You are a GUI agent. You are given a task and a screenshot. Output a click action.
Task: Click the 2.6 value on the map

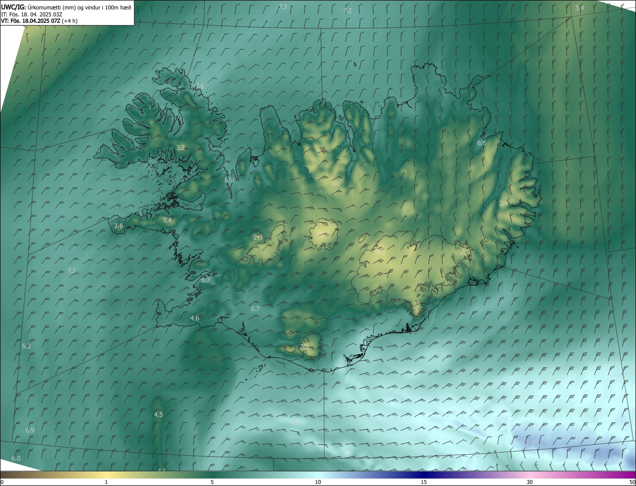click(x=200, y=86)
